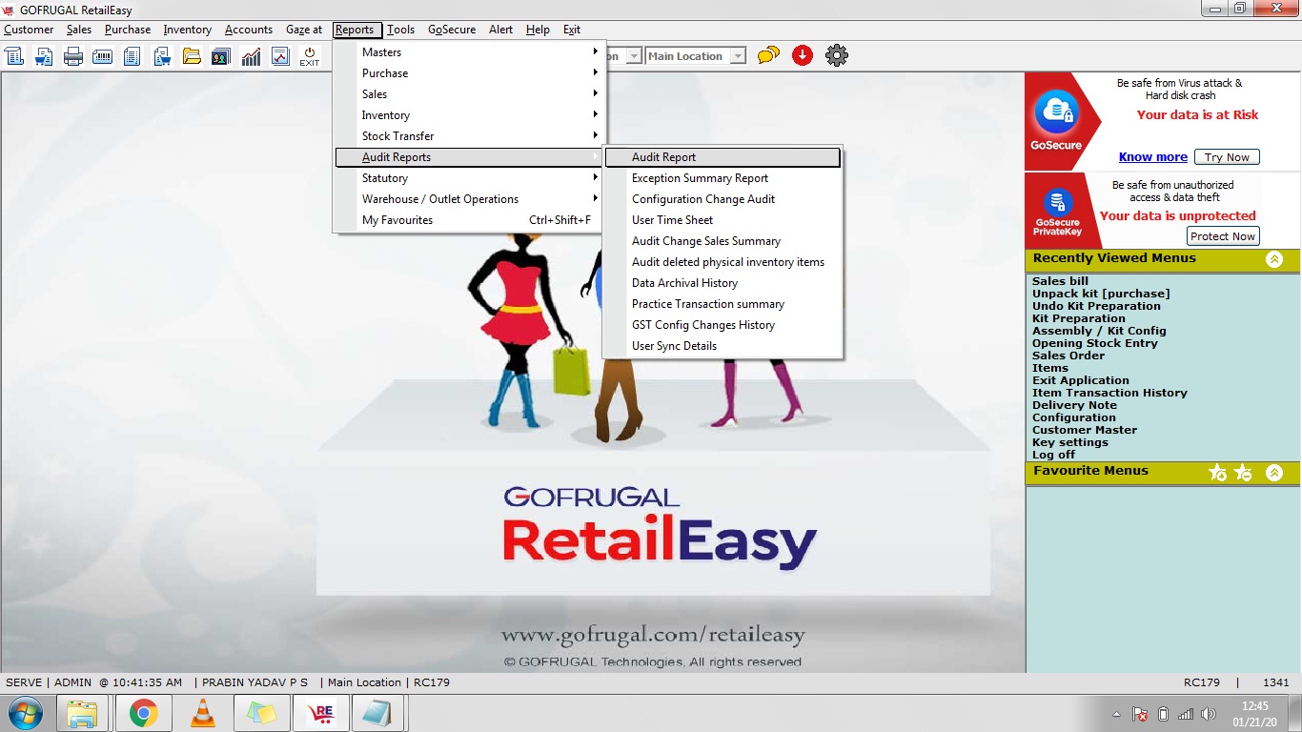Open the line graph report icon
1302x732 pixels.
(x=280, y=56)
